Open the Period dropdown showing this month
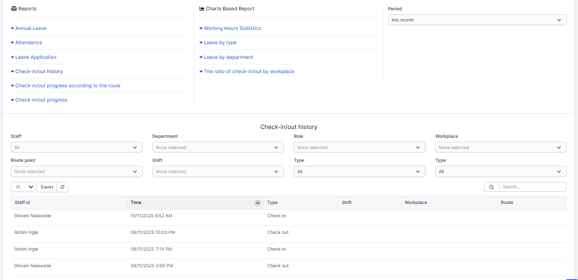 477,20
